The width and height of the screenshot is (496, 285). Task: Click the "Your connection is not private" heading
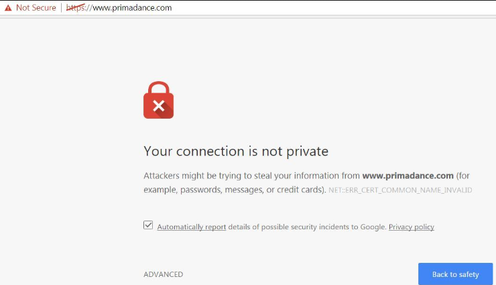(235, 150)
